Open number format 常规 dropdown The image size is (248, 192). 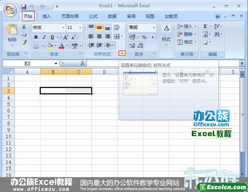click(154, 28)
